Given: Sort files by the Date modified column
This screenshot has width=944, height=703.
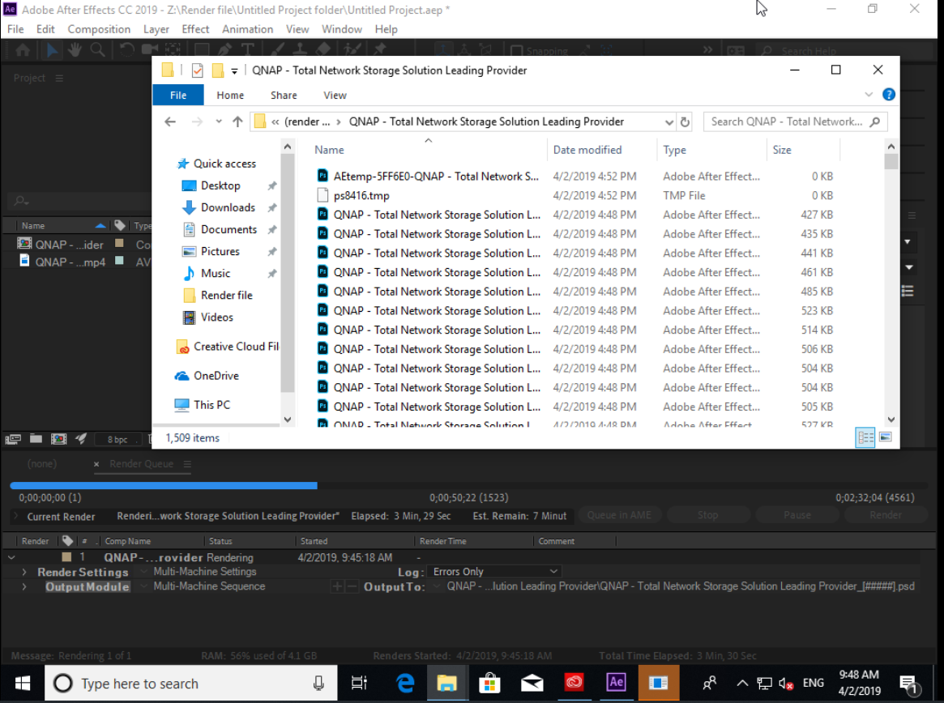Looking at the screenshot, I should (x=587, y=150).
